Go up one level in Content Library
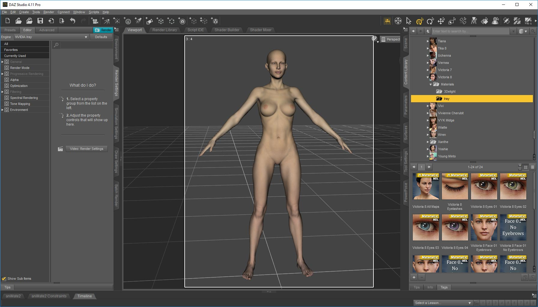 (x=428, y=31)
